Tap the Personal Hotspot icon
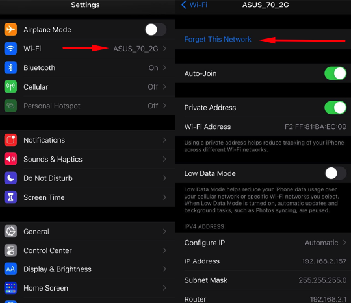Screen dimensions: 351x303 coord(10,106)
